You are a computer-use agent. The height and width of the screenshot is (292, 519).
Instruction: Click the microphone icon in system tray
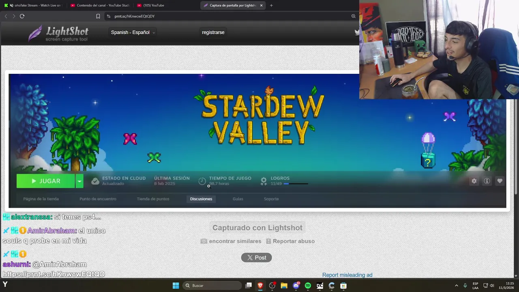tap(465, 286)
